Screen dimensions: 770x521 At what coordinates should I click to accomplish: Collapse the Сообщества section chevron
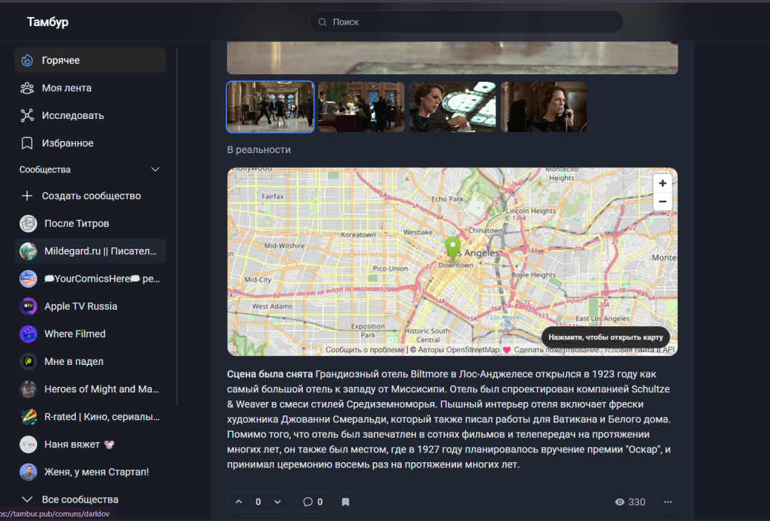[155, 169]
